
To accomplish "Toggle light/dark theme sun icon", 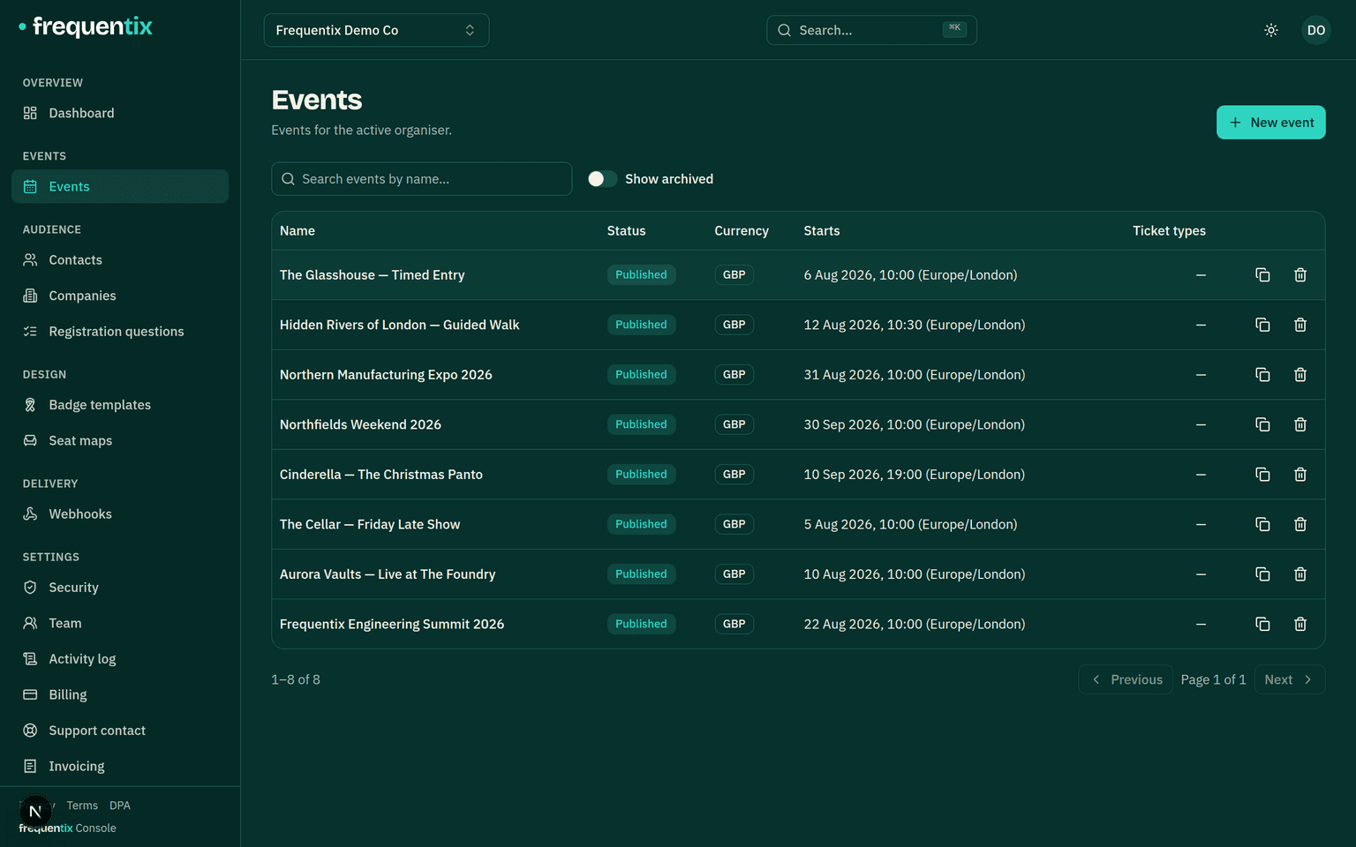I will [1271, 30].
